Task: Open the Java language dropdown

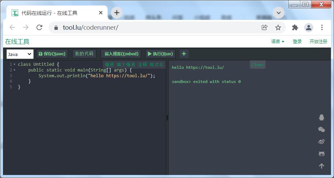Action: [x=20, y=54]
